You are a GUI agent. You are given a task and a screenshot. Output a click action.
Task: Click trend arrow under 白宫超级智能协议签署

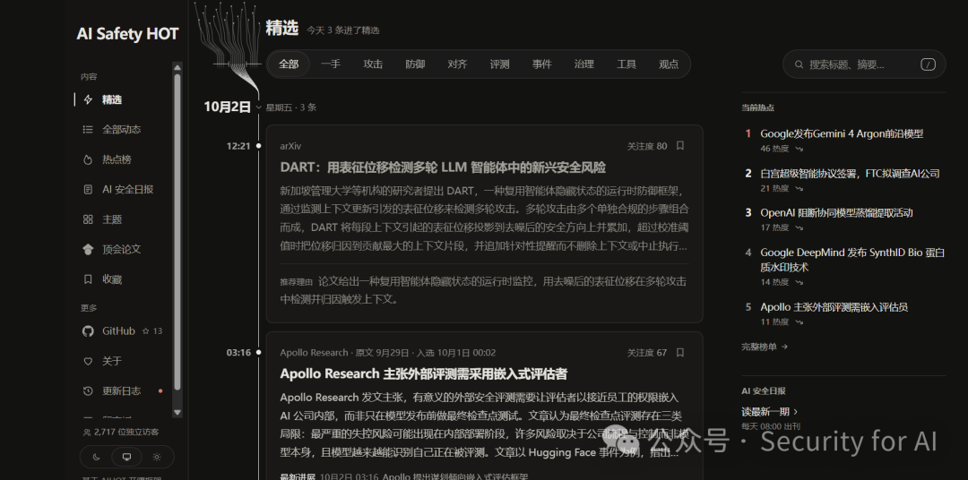point(799,189)
